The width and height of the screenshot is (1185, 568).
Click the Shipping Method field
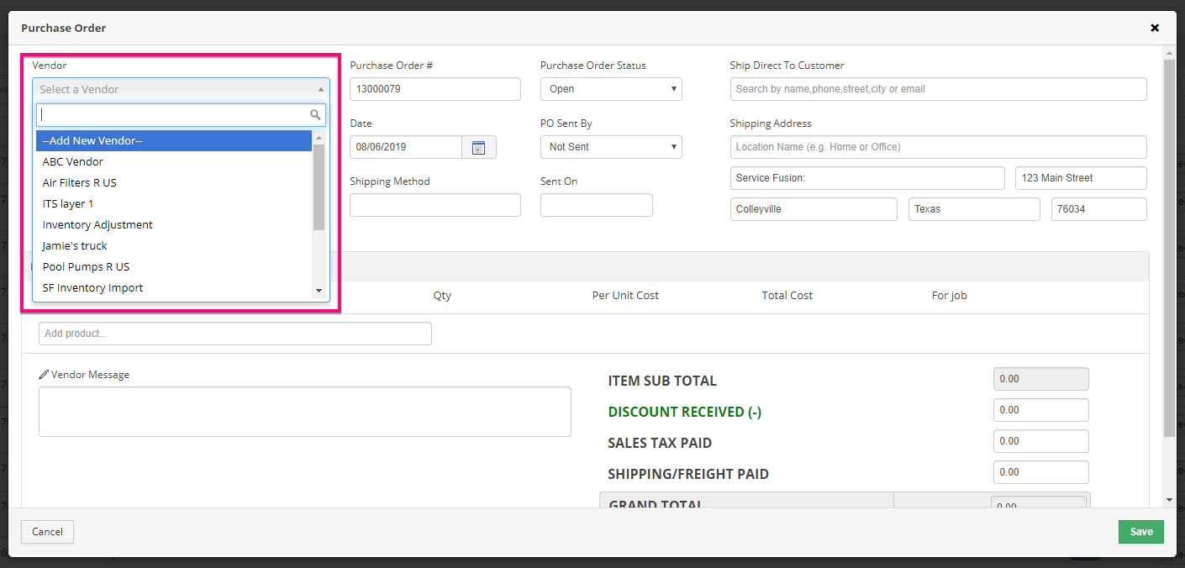point(434,205)
